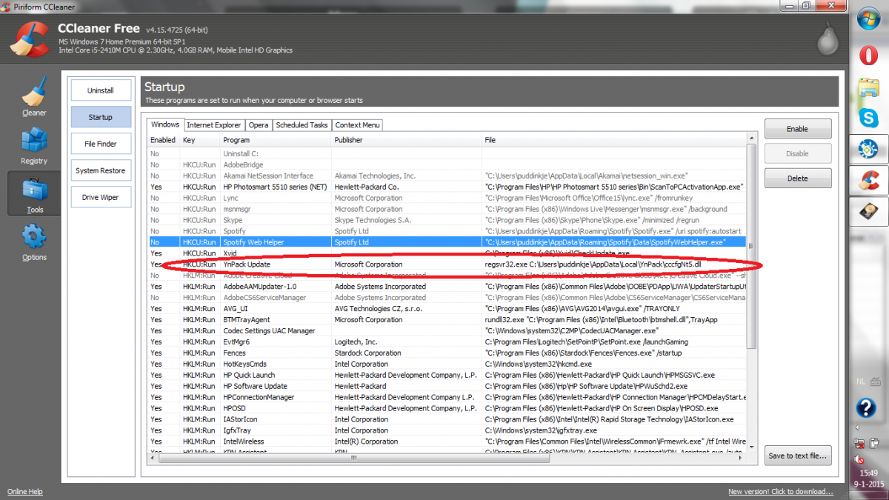
Task: Select the HP Software Update entry
Action: click(x=446, y=386)
